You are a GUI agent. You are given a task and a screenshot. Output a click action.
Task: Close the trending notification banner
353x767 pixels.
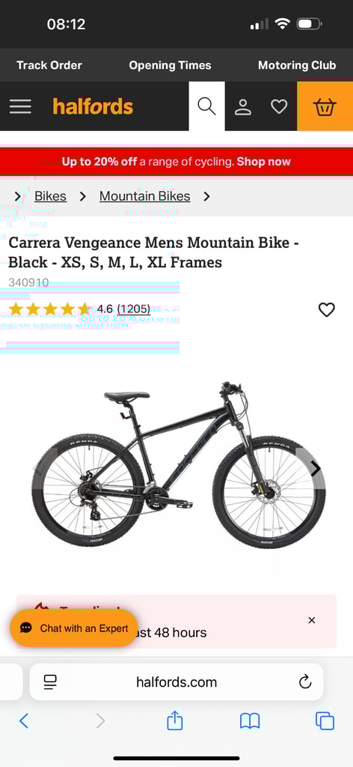(312, 620)
